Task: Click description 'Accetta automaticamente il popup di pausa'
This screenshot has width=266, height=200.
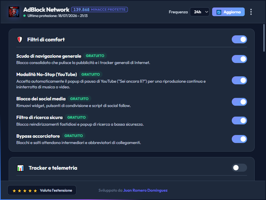Action: 111,84
